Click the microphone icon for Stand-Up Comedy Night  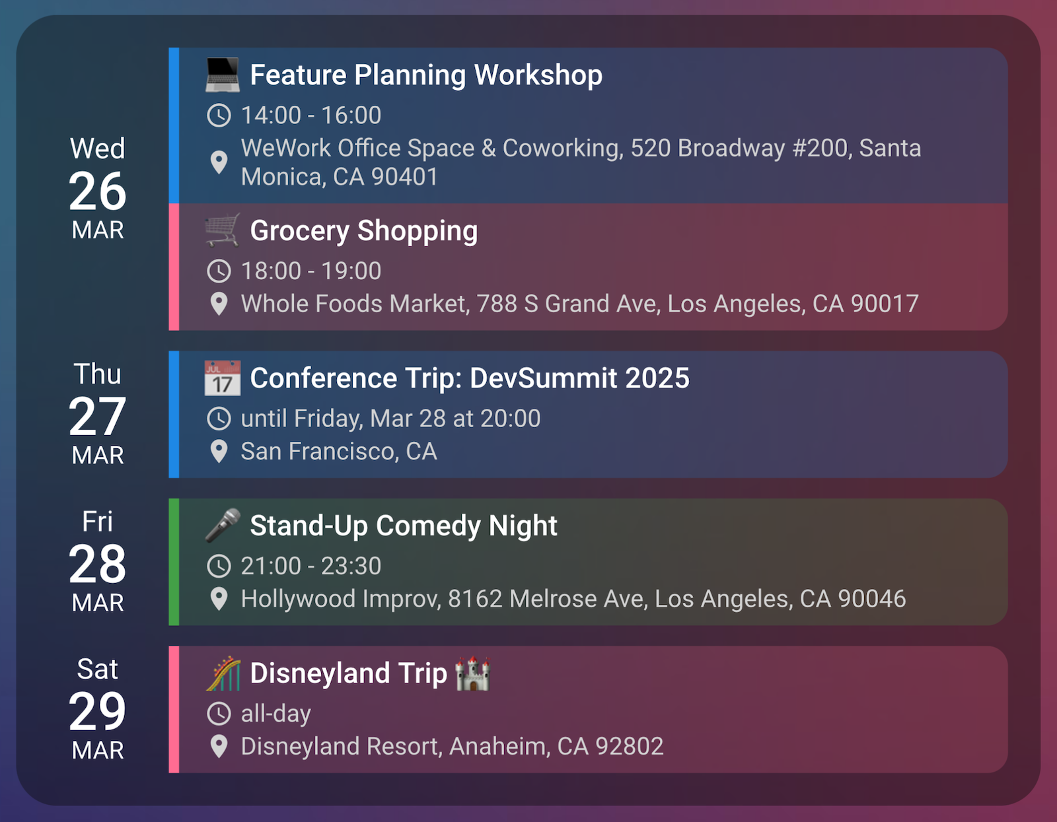(x=222, y=526)
